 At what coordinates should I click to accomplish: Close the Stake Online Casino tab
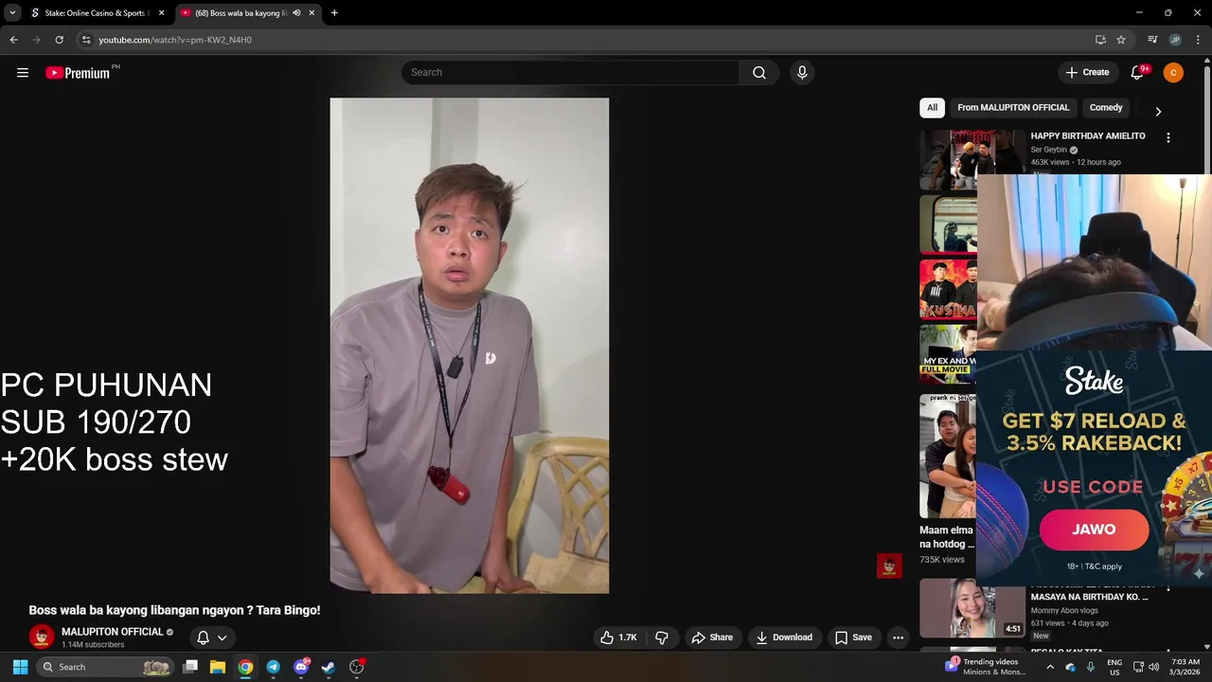click(161, 13)
